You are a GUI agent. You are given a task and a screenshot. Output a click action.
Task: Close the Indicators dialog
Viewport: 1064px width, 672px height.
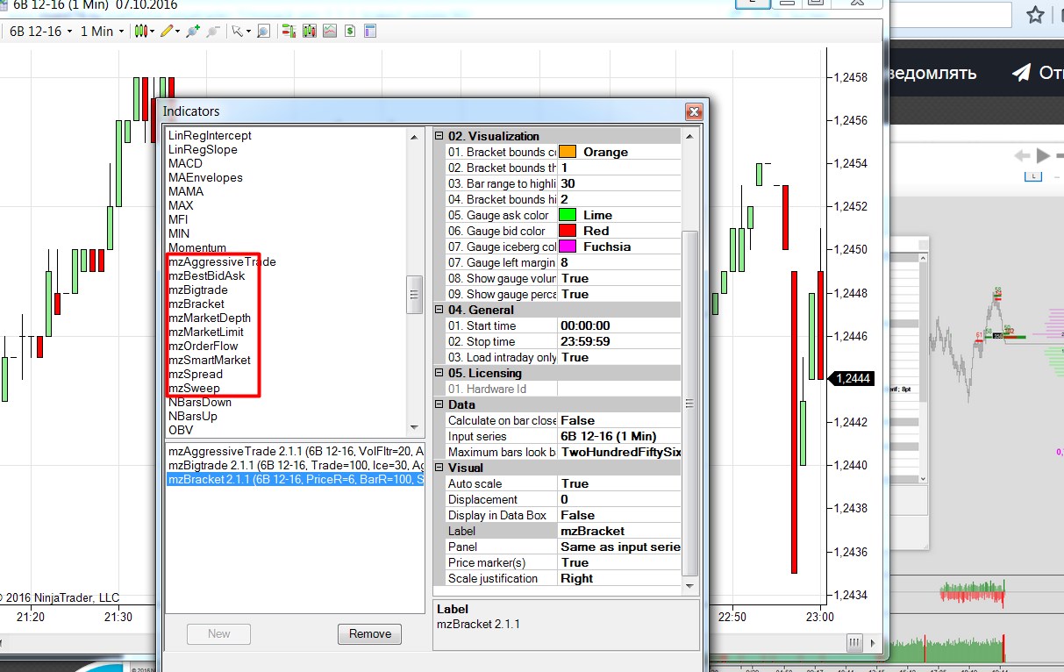pos(694,111)
